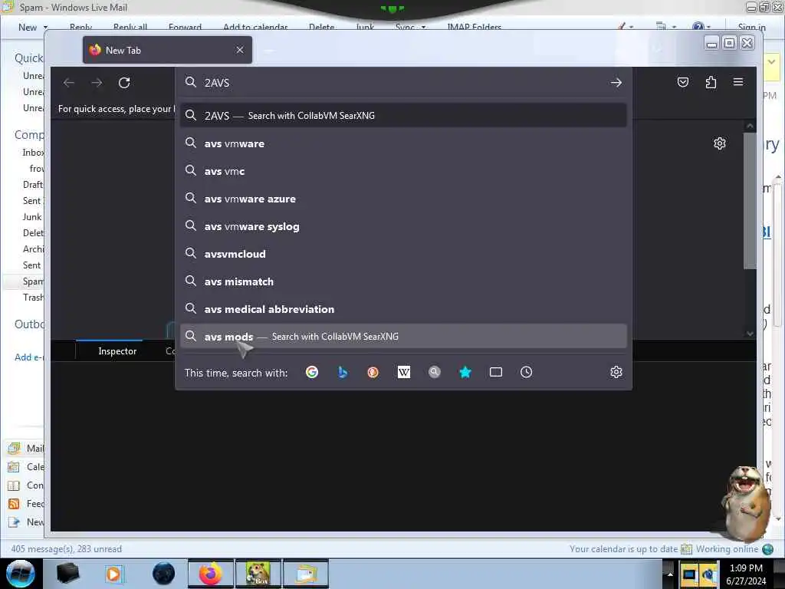
Task: Choose the avs mismatch suggestion
Action: point(403,281)
